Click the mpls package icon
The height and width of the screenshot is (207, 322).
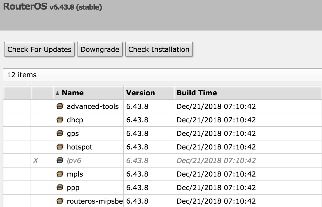coord(60,174)
